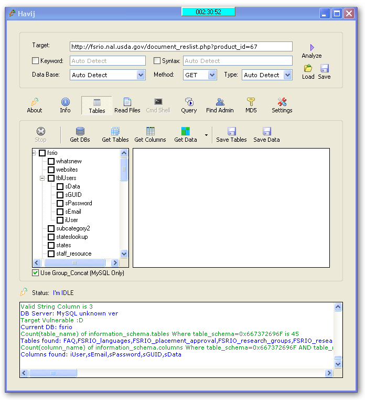Switch to the Tables section
Screen dimensions: 365x400
click(x=97, y=106)
